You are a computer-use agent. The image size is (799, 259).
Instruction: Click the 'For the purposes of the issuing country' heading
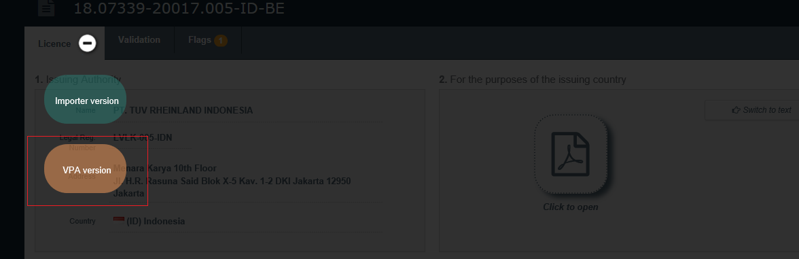click(533, 80)
